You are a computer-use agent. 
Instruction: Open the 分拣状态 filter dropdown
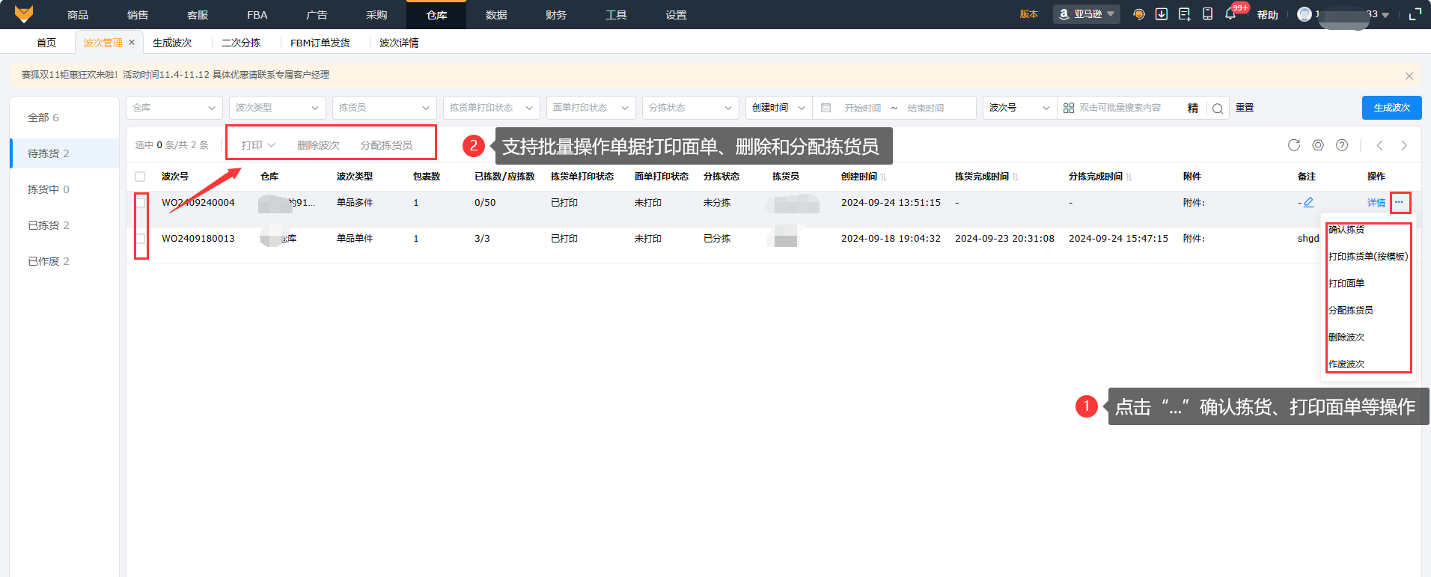click(x=689, y=108)
